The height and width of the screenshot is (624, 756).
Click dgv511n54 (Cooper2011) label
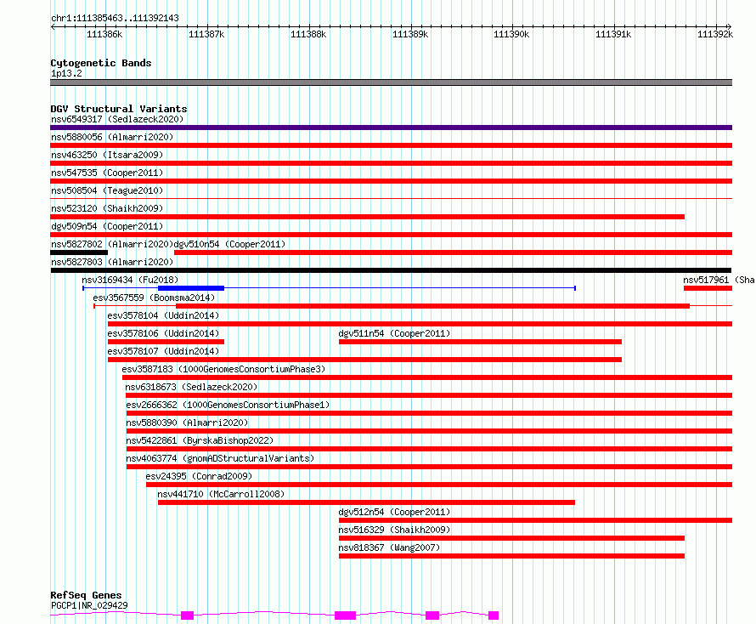(394, 333)
